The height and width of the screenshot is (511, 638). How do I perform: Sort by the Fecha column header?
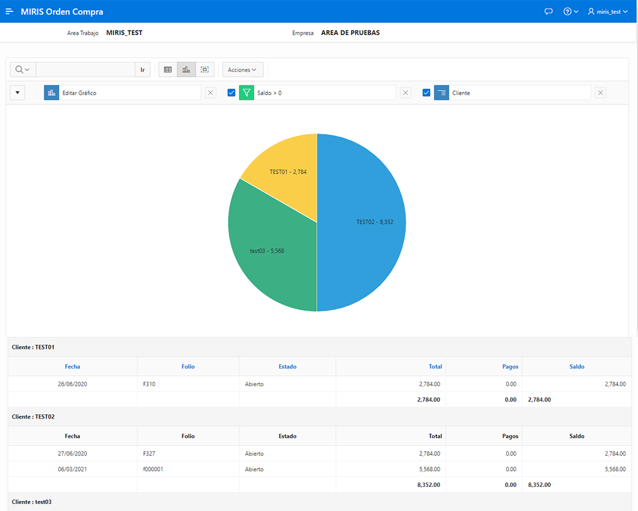point(72,367)
